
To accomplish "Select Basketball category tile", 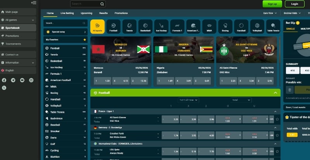I will coord(145,26).
